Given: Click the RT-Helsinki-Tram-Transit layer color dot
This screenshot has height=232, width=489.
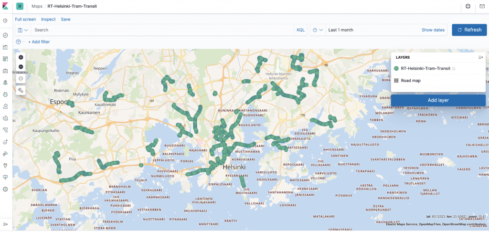Looking at the screenshot, I should click(x=396, y=69).
